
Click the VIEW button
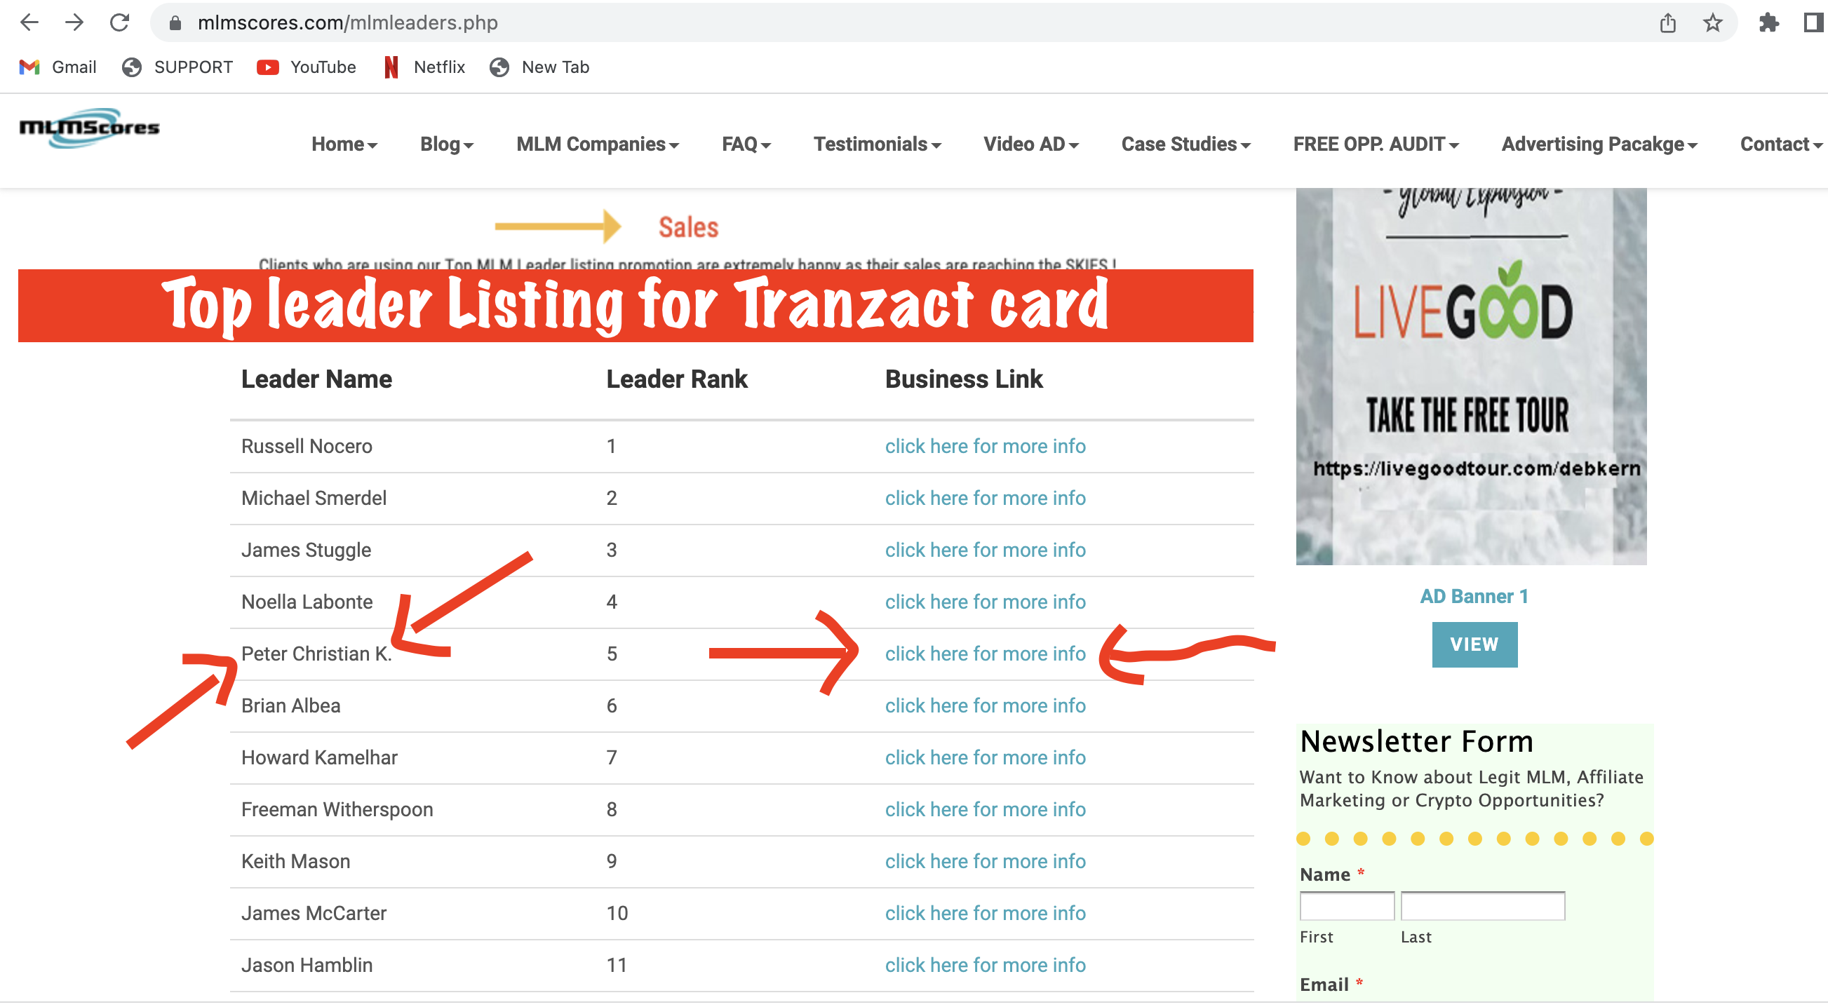point(1474,644)
